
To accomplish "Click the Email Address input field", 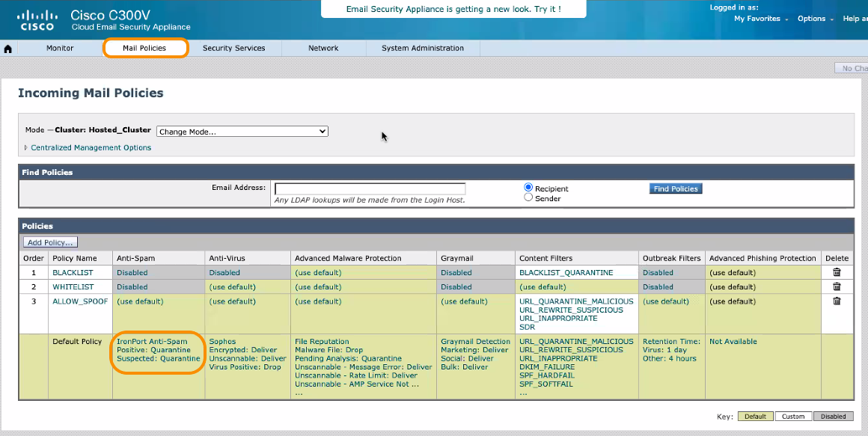I will (x=370, y=188).
